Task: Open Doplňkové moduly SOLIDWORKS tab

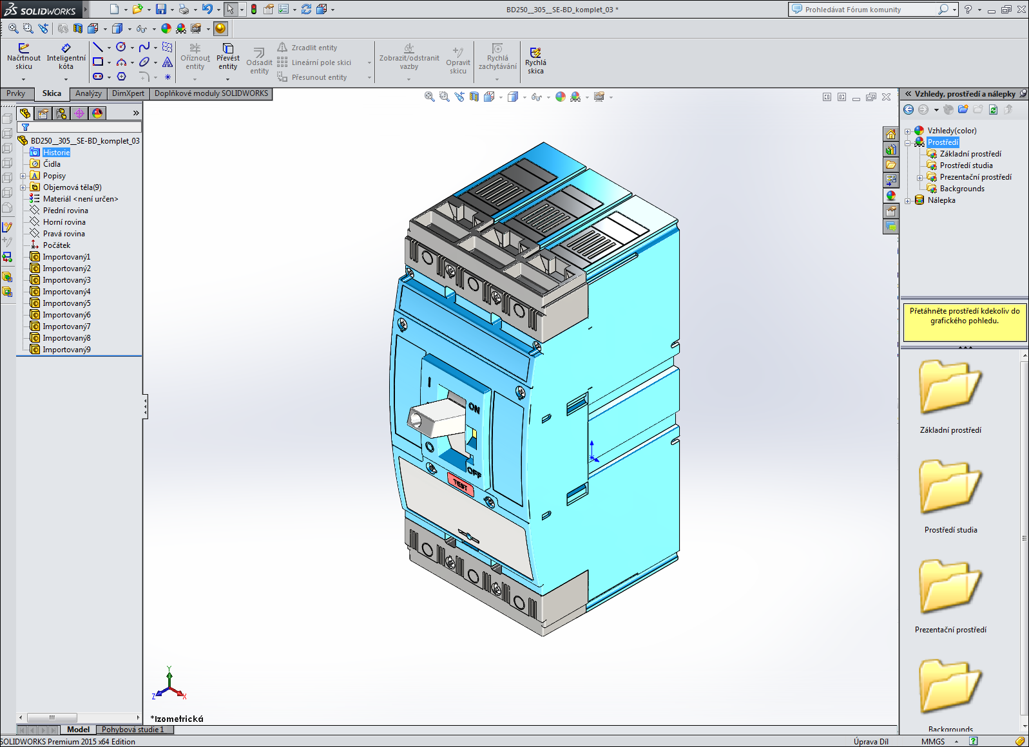Action: coord(211,93)
